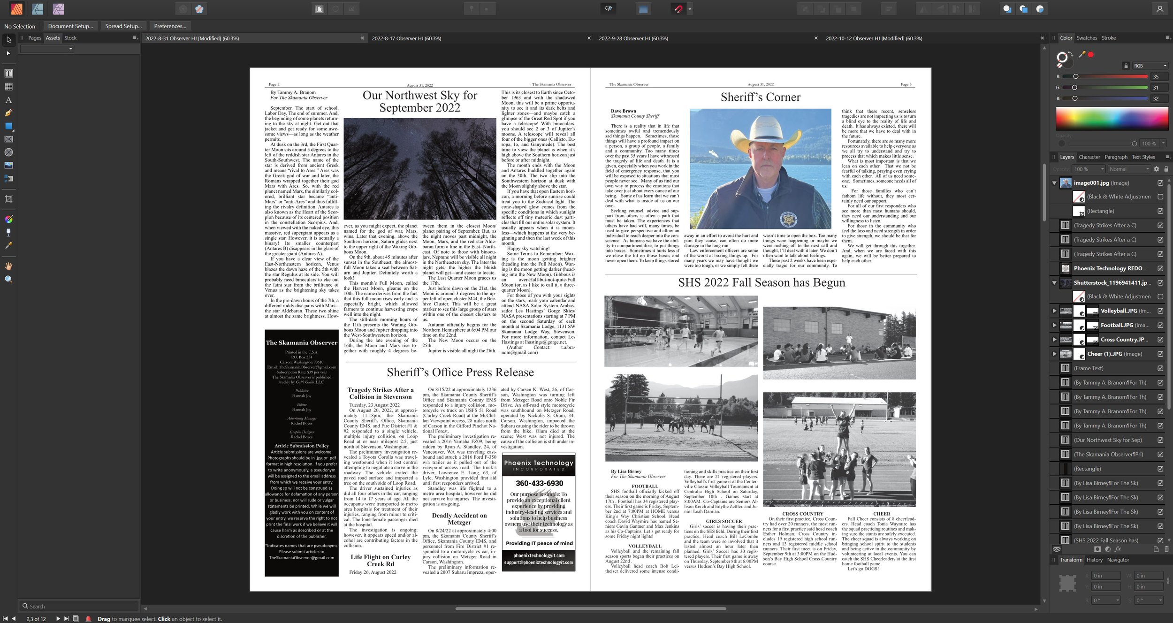Viewport: 1173px width, 623px height.
Task: Toggle visibility of Volleyball.JPG layer
Action: (1160, 311)
